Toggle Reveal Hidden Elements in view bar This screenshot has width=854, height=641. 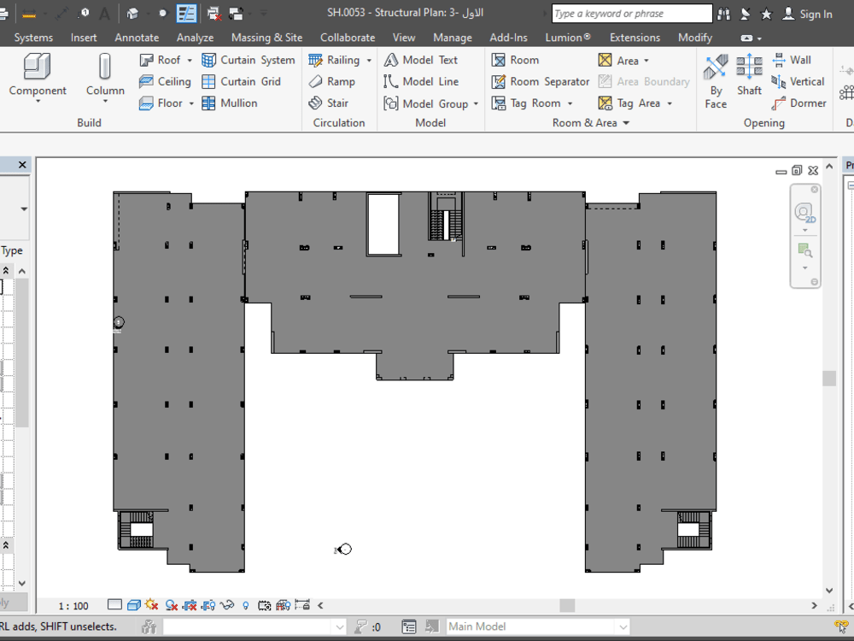point(246,605)
